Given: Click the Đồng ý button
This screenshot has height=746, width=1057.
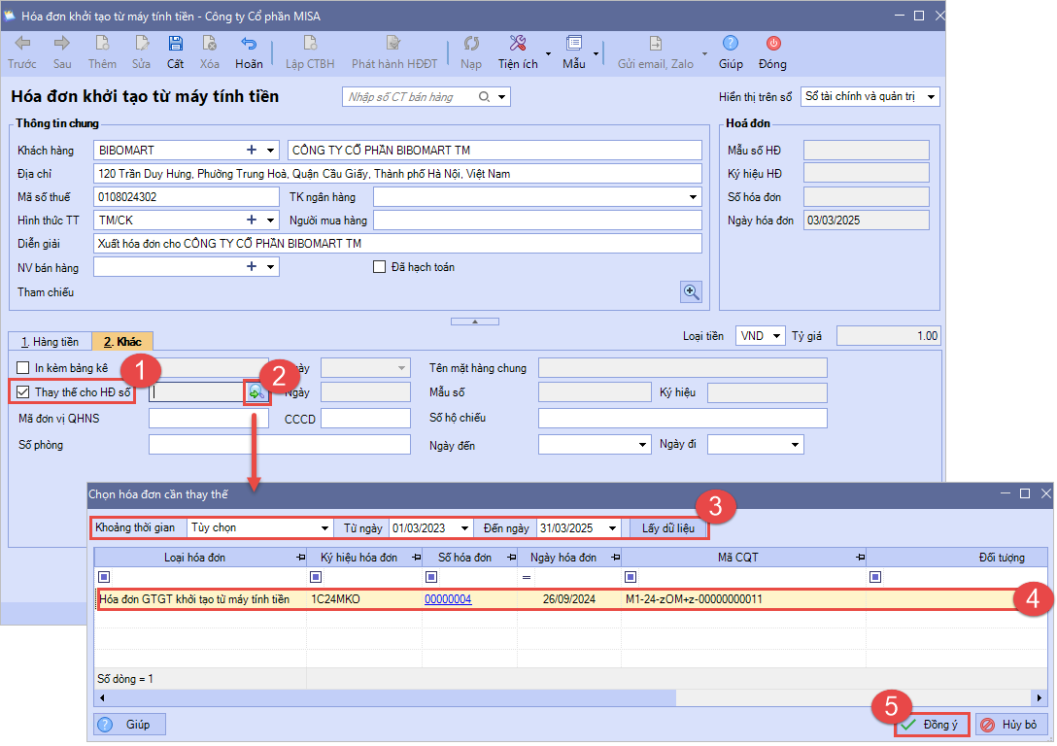Looking at the screenshot, I should (x=930, y=725).
